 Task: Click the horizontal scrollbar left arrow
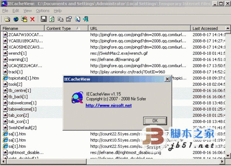3,161
